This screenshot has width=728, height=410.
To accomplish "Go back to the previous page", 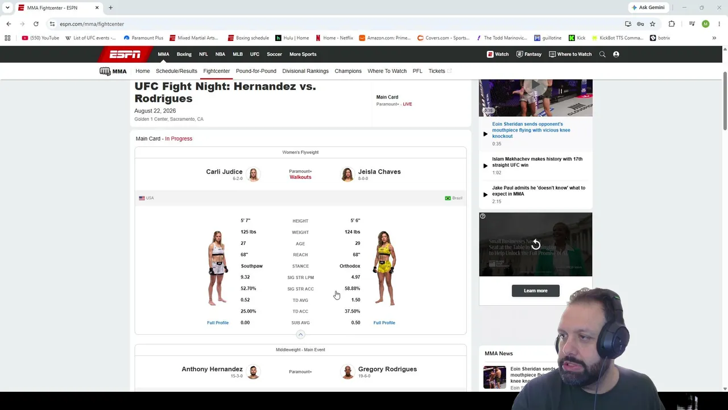I will (x=9, y=24).
